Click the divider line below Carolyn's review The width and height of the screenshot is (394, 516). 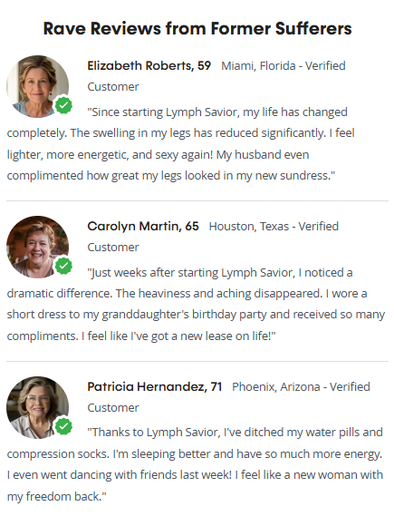coord(197,361)
